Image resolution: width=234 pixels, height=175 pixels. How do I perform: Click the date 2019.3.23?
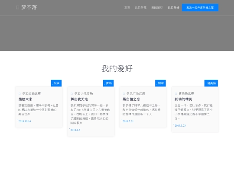tap(180, 126)
